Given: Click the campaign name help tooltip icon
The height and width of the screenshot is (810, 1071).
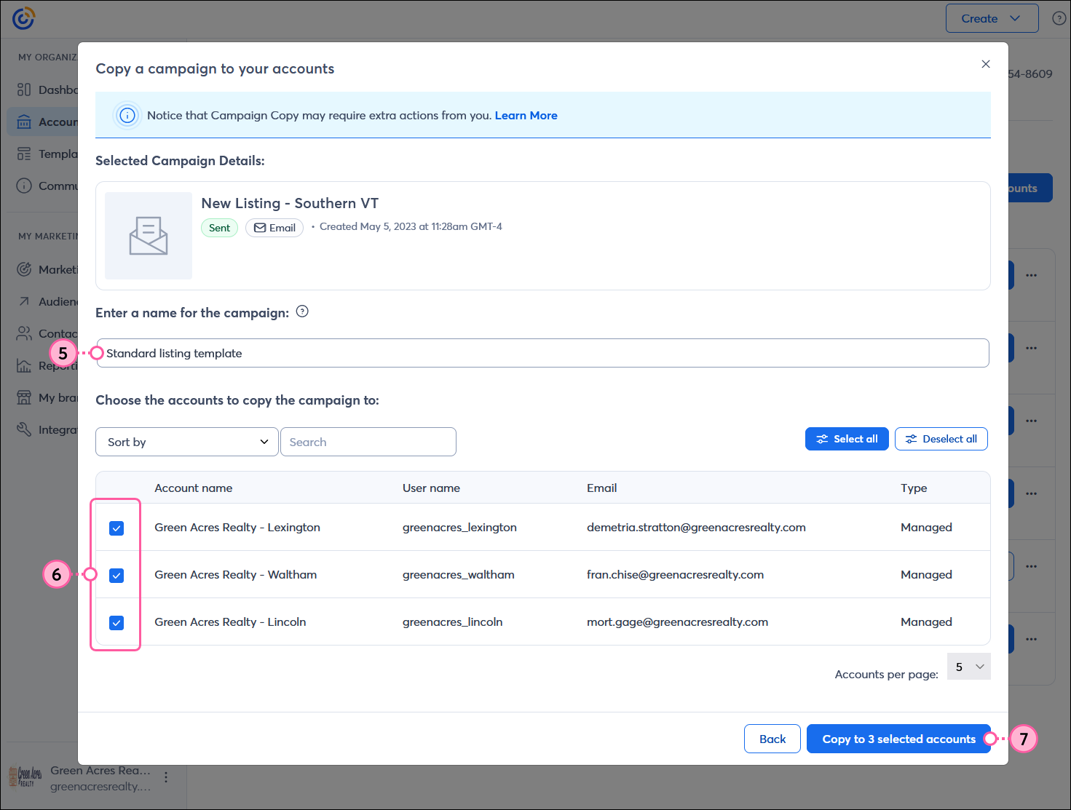Looking at the screenshot, I should pos(302,311).
